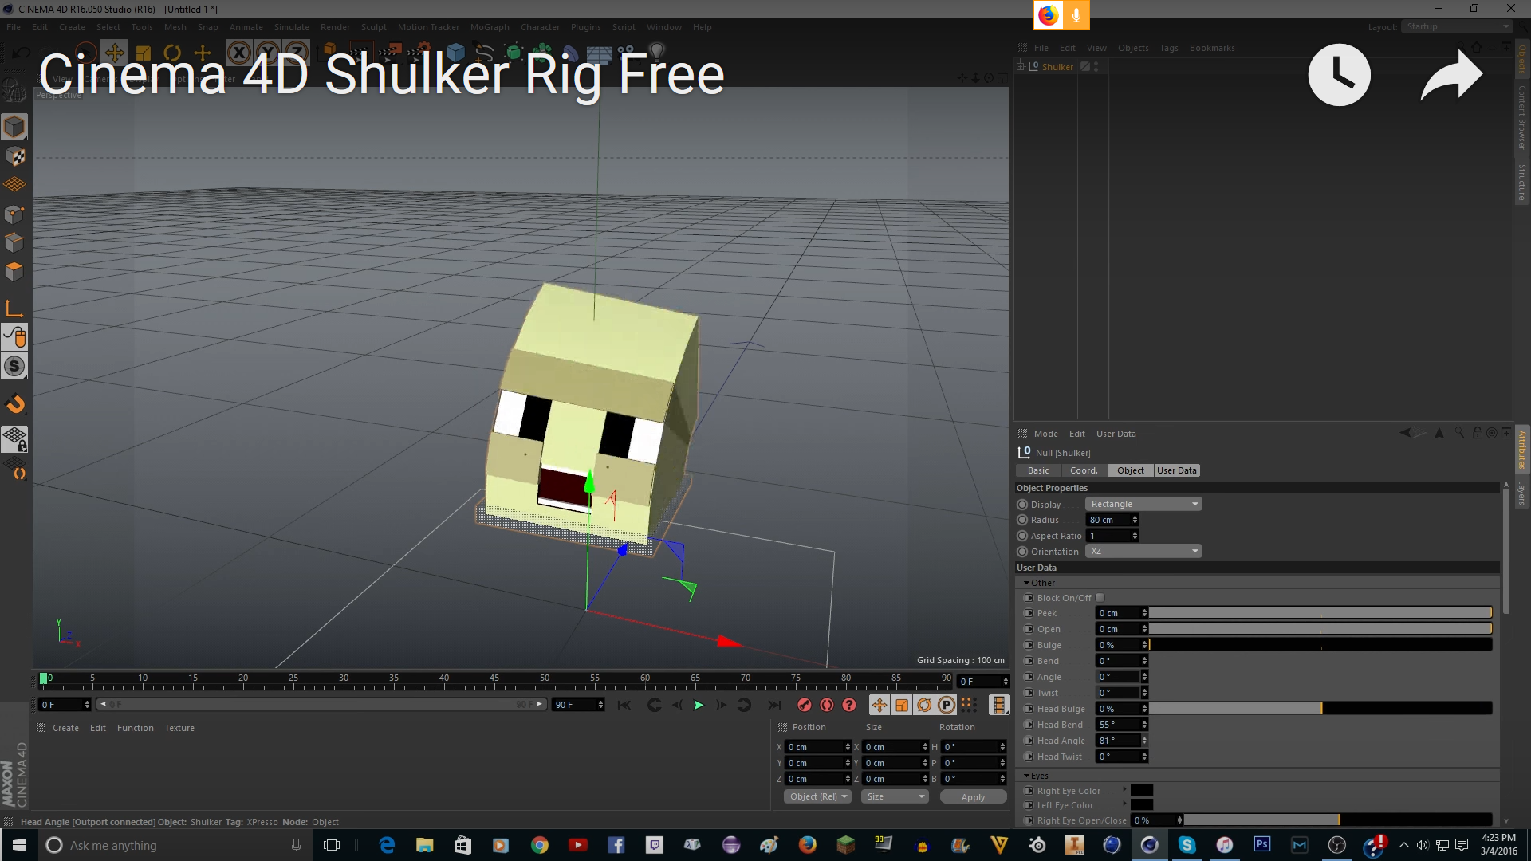
Task: Select the Shulker object in Object Manager
Action: click(1057, 67)
